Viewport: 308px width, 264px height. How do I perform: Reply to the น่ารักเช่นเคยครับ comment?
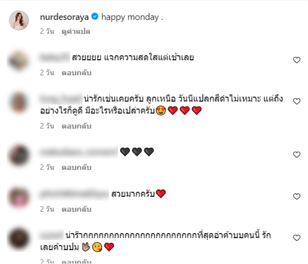click(76, 126)
